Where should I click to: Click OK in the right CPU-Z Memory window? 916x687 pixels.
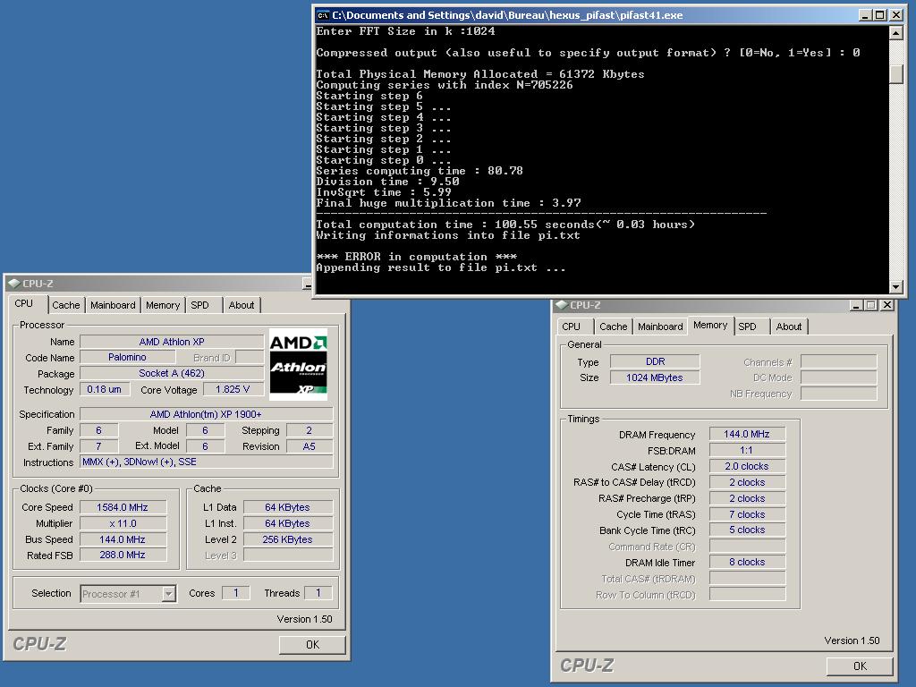click(x=860, y=666)
